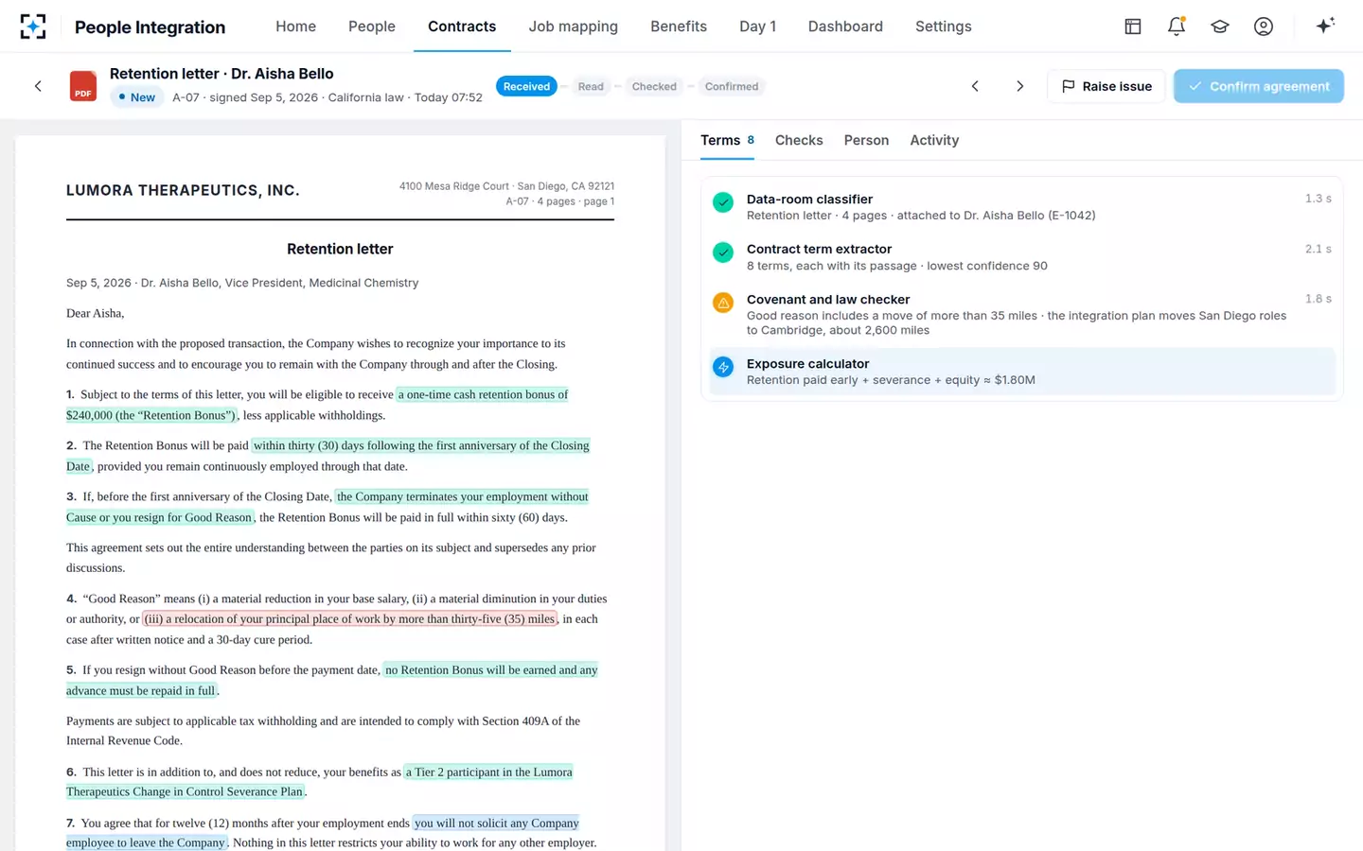Click red-highlighted relocation thirty-five miles clause
This screenshot has width=1363, height=851.
(x=350, y=619)
